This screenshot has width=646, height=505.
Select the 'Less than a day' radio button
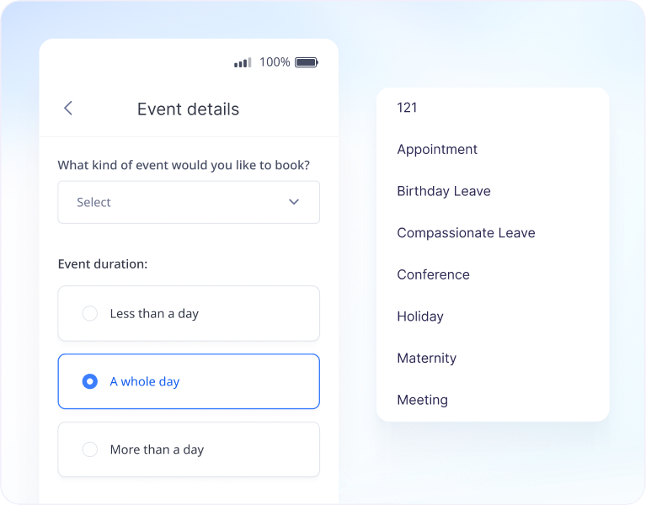[90, 314]
